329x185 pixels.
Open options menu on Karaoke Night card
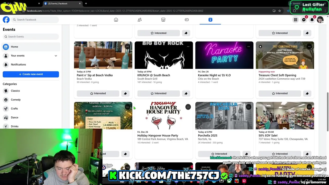coord(249,47)
